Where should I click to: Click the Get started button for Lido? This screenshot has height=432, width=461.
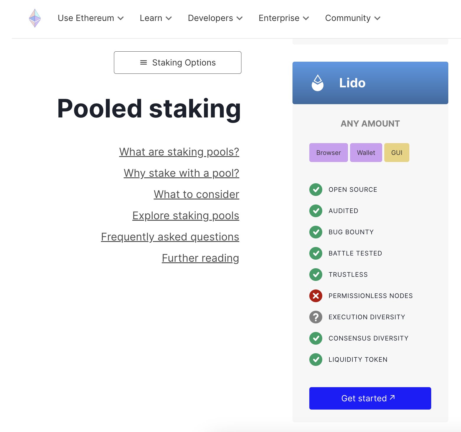(370, 398)
